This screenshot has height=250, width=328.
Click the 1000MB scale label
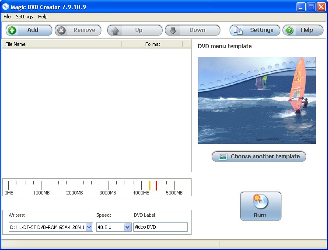click(x=42, y=193)
